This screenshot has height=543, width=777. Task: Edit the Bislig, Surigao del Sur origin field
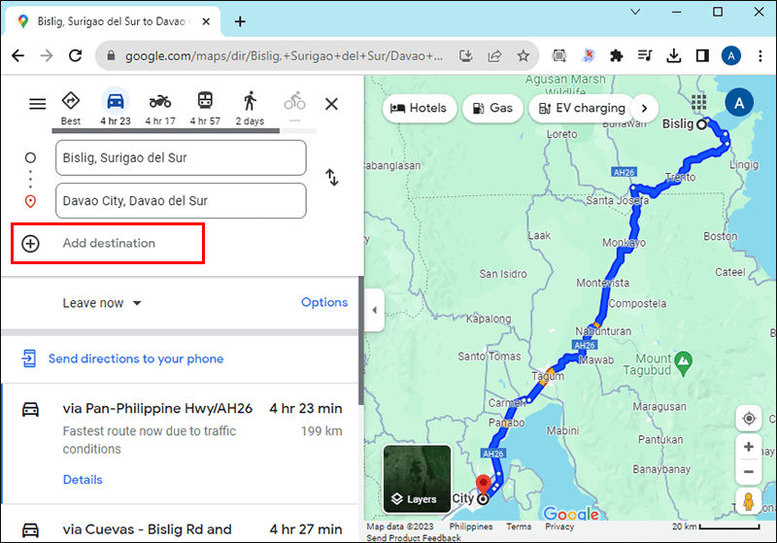181,157
